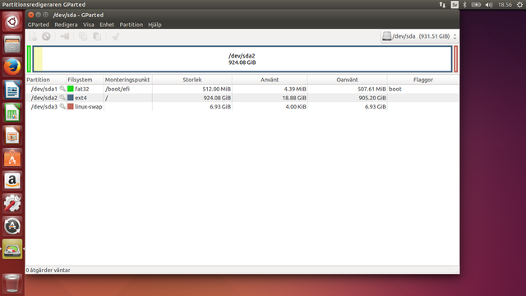The width and height of the screenshot is (526, 296).
Task: Open the Trash in the launcher
Action: click(x=12, y=283)
